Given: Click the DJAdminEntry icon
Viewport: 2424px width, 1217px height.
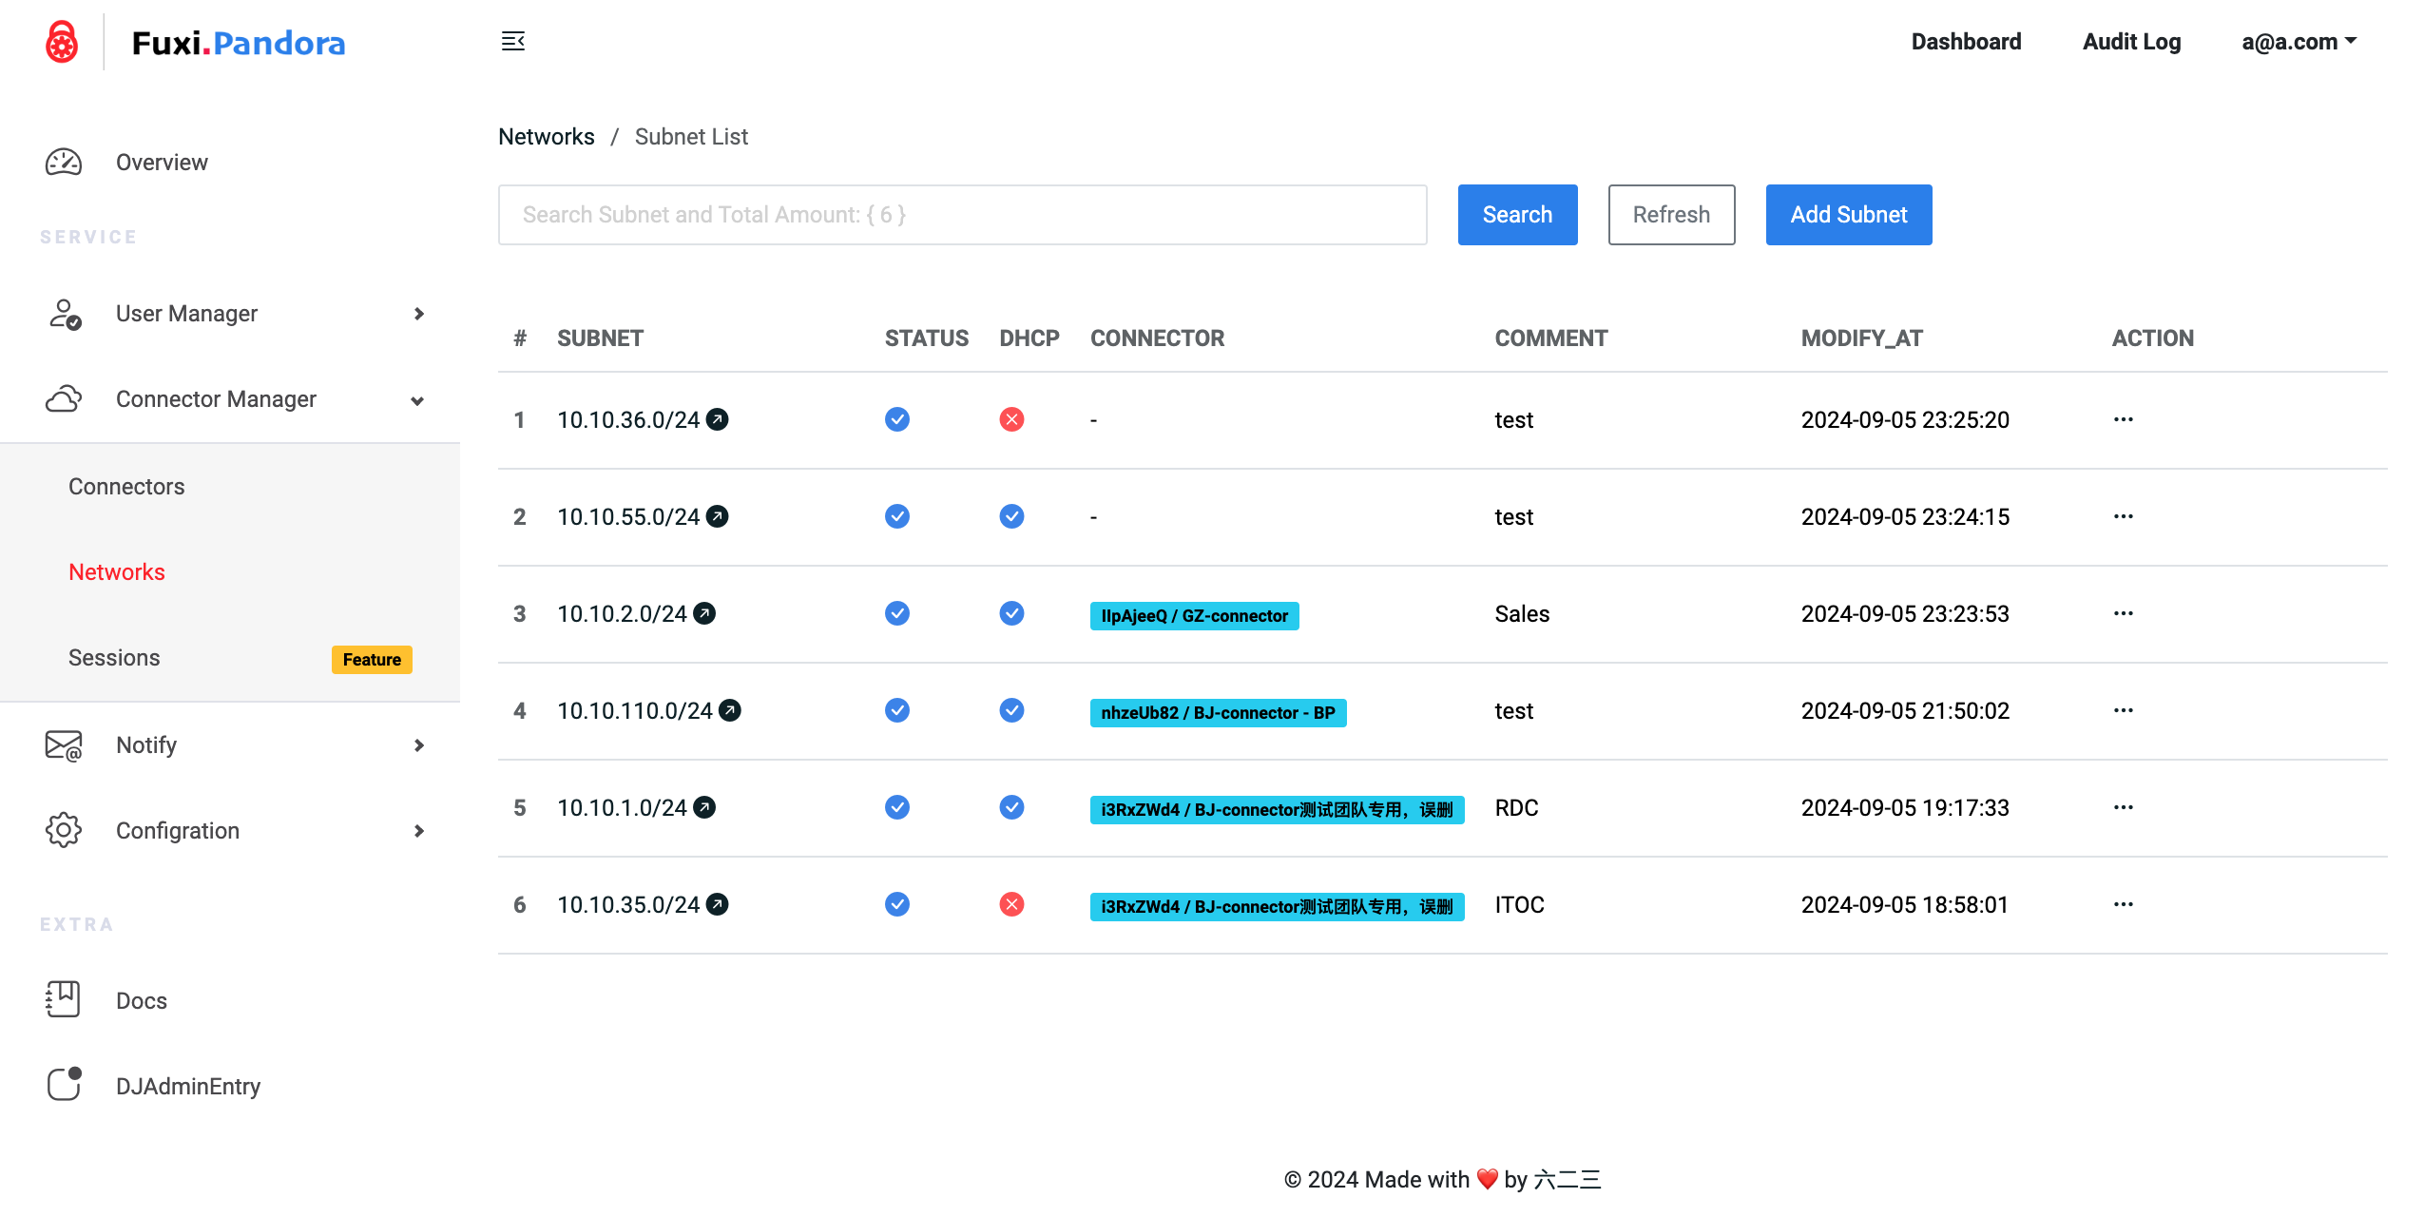Looking at the screenshot, I should 65,1084.
